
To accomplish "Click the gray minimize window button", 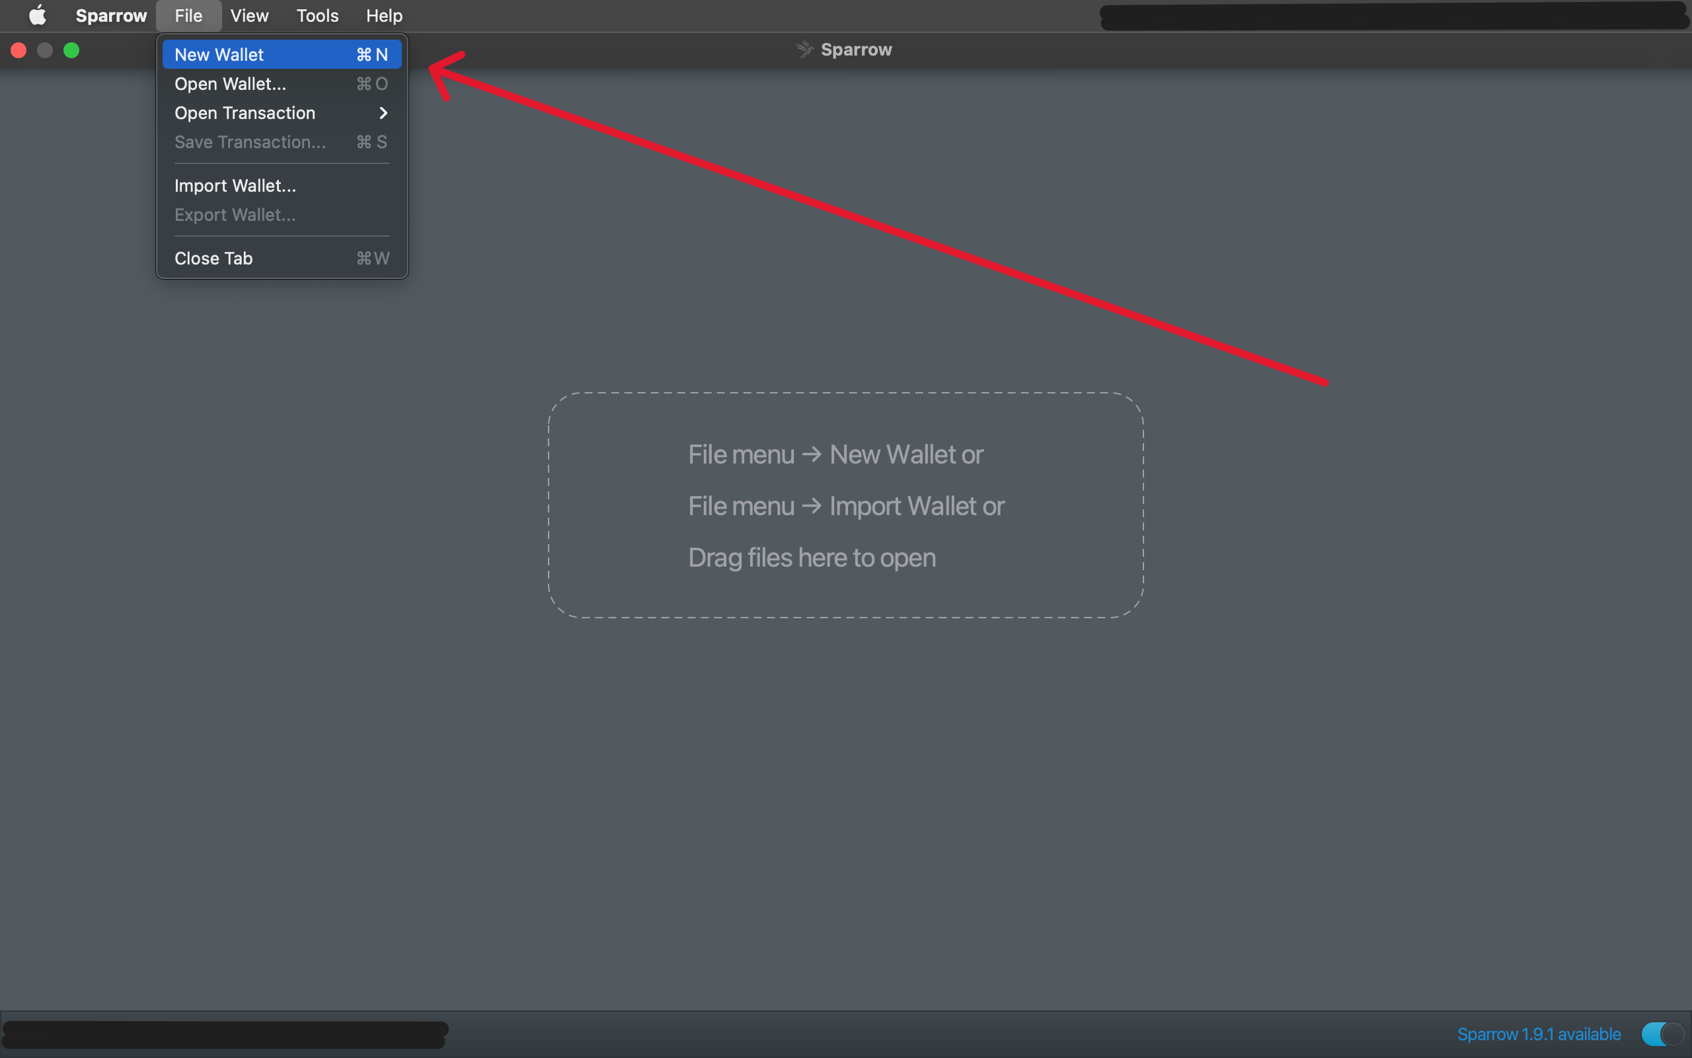I will [x=45, y=50].
